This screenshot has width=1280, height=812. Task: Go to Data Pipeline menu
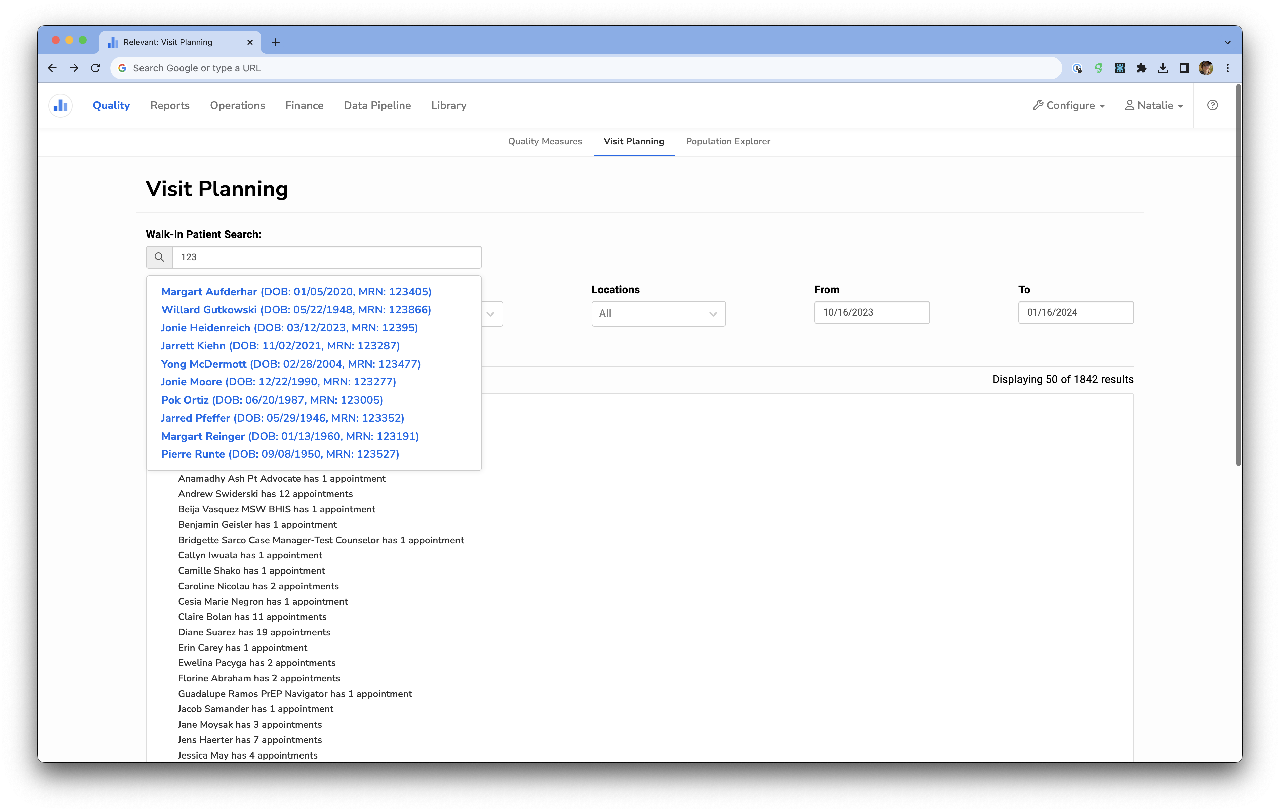(x=377, y=105)
